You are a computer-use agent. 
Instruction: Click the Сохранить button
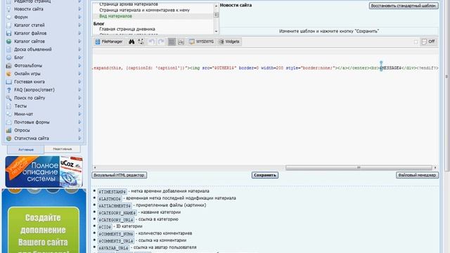pyautogui.click(x=265, y=175)
